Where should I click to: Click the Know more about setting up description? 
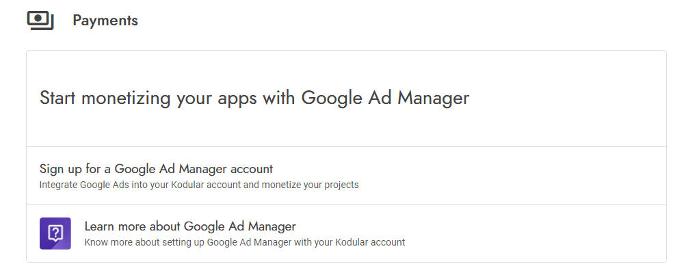point(245,242)
